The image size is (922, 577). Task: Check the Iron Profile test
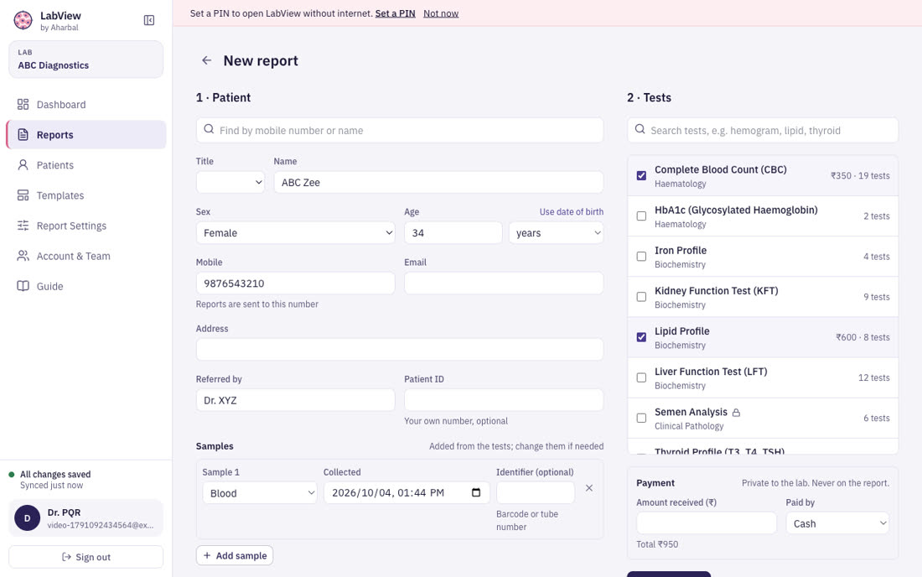tap(641, 257)
